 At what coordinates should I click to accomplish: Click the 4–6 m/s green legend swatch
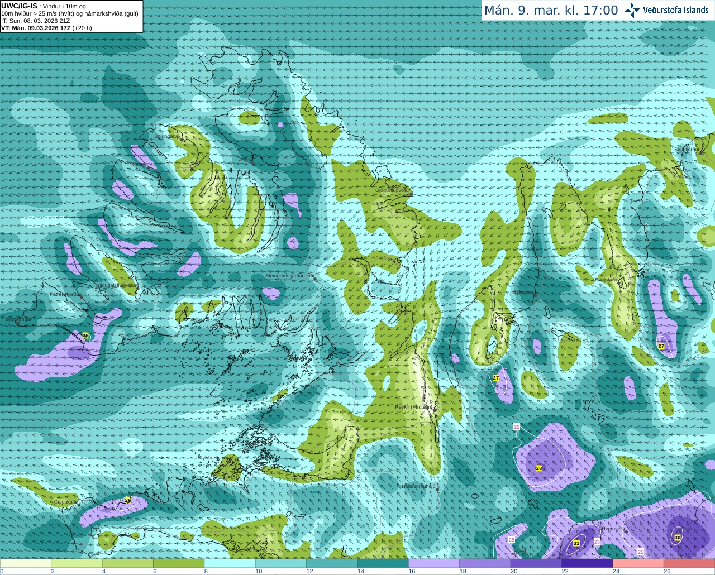pos(128,563)
